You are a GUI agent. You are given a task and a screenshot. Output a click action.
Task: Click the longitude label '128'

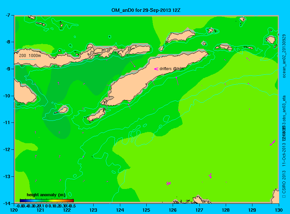point(226,210)
